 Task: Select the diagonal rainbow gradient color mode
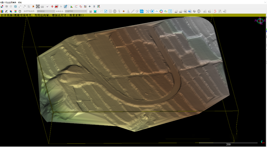[11, 11]
